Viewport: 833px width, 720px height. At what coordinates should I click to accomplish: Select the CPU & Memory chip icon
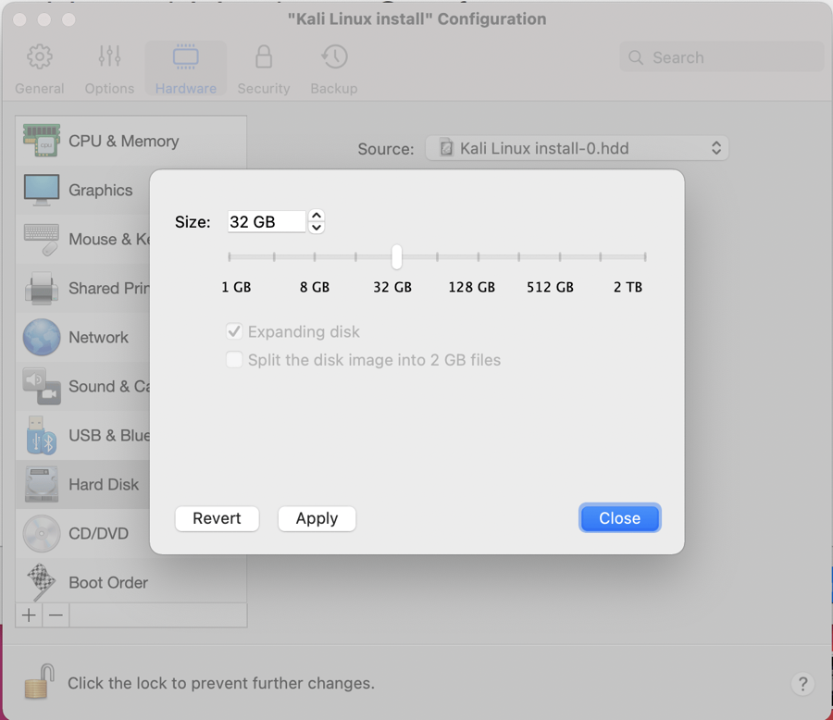click(x=42, y=141)
